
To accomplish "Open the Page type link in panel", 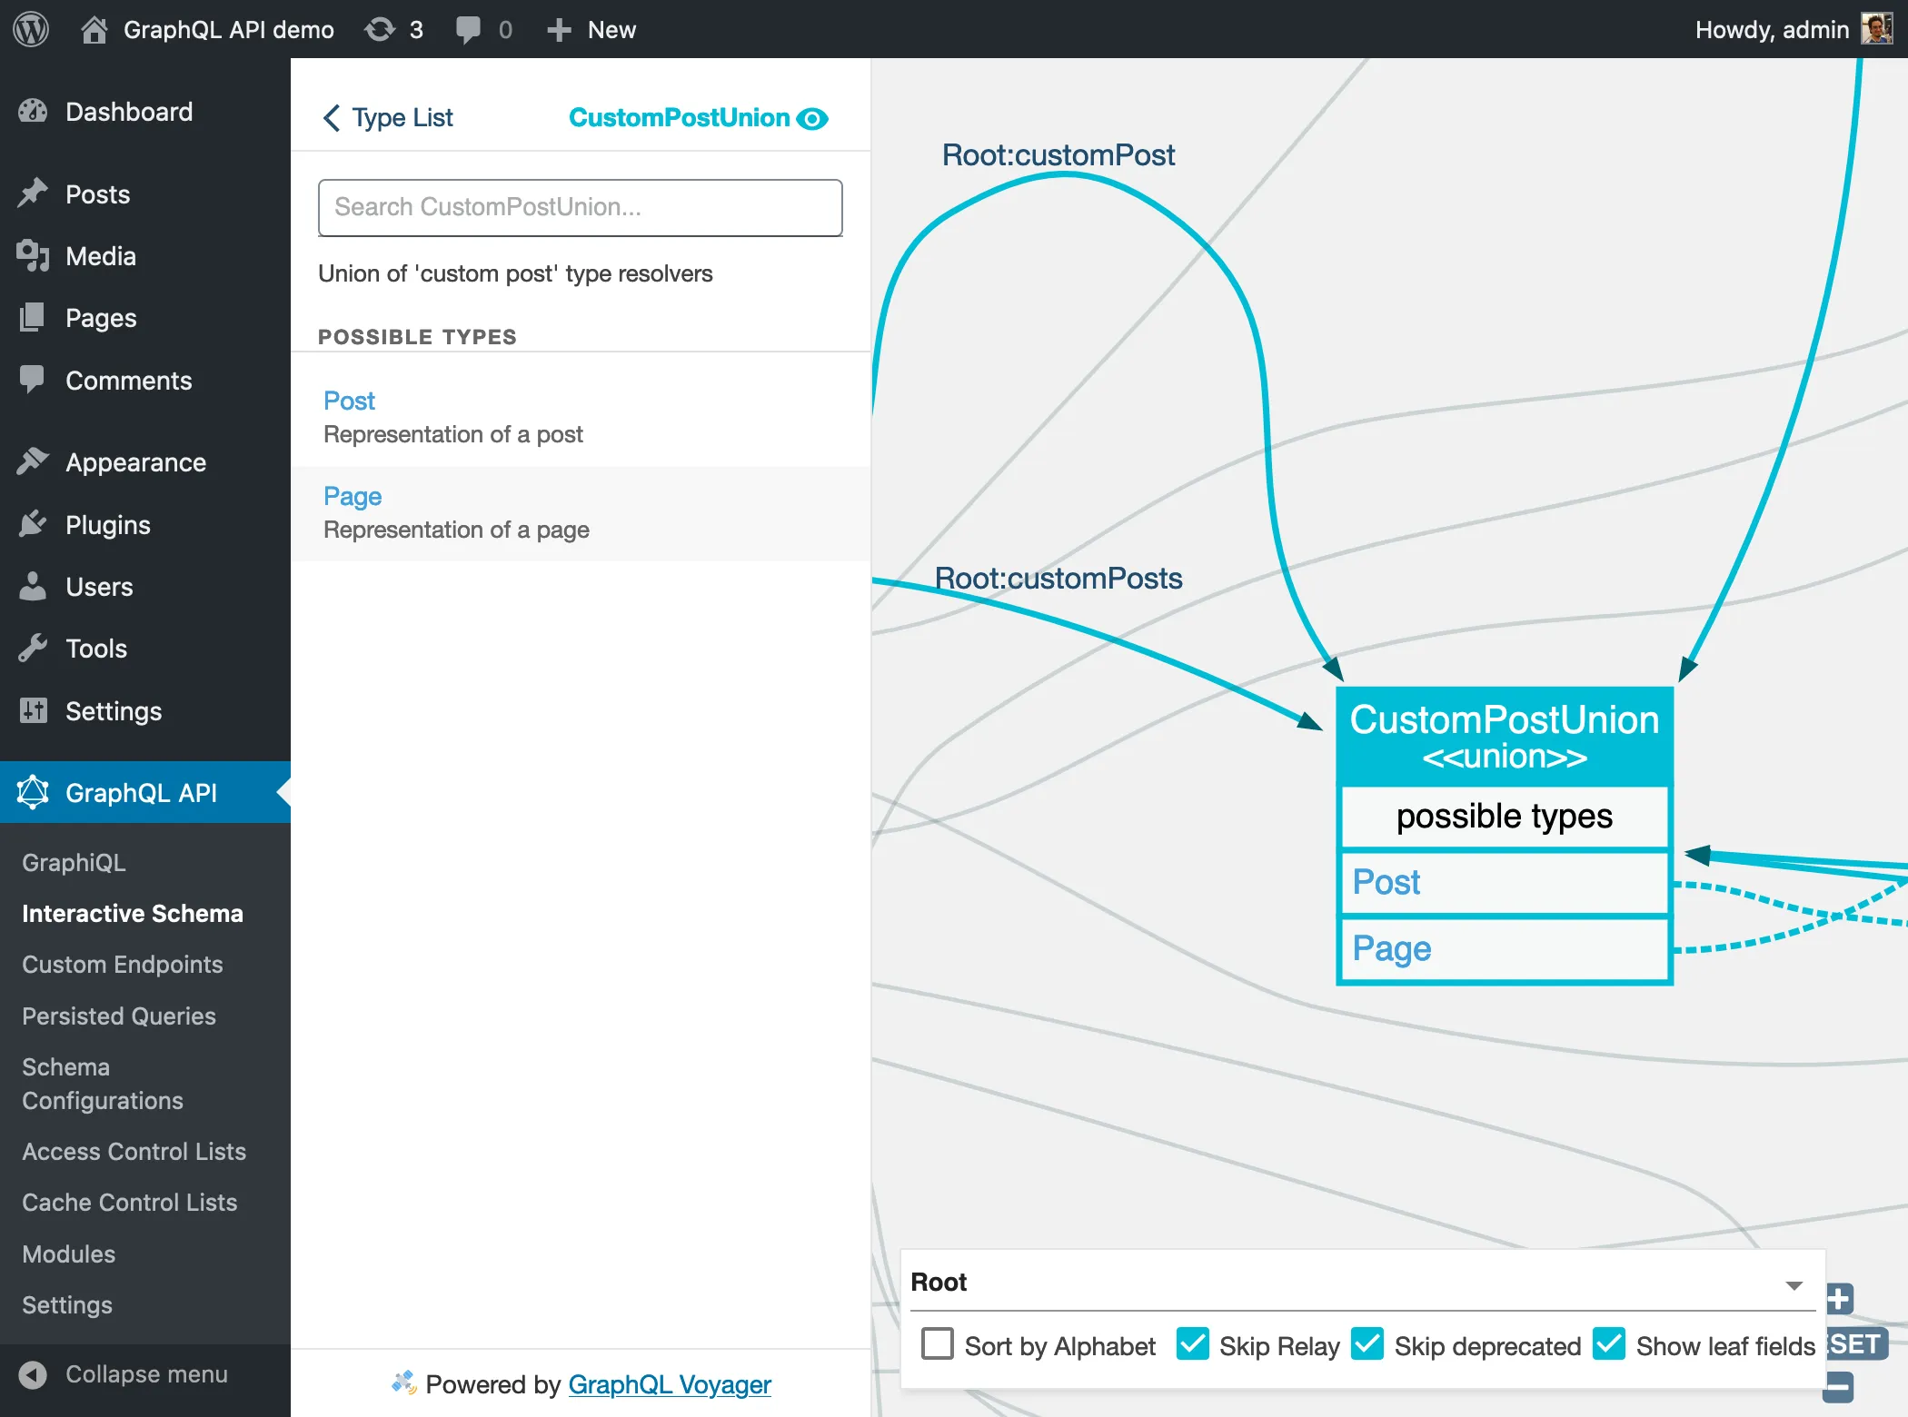I will click(353, 496).
